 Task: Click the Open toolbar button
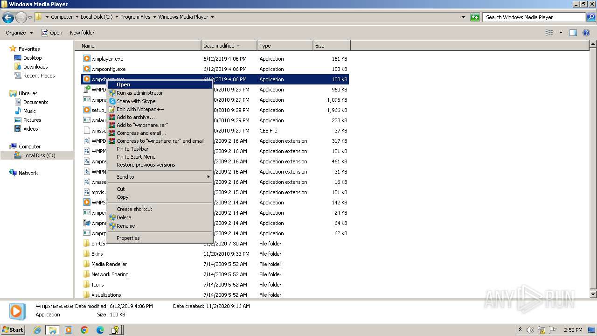(52, 33)
